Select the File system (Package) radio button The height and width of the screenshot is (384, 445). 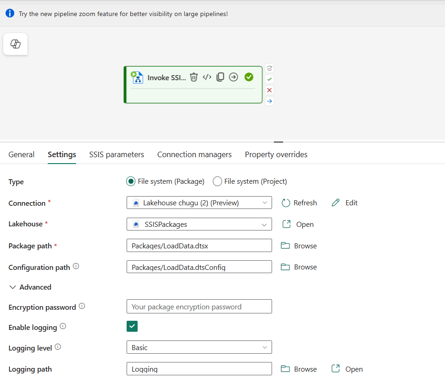pyautogui.click(x=130, y=181)
